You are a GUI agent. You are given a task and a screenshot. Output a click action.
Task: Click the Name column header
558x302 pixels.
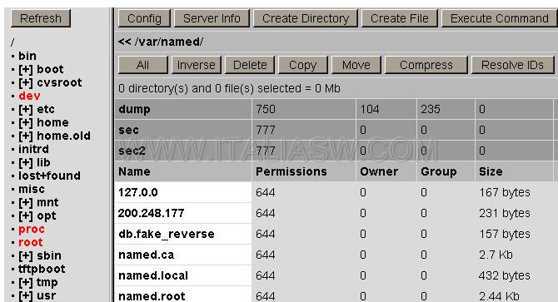135,171
